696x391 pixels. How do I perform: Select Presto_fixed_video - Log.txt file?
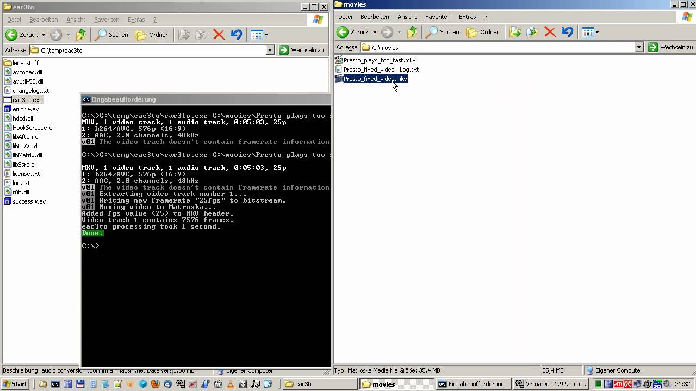coord(377,70)
